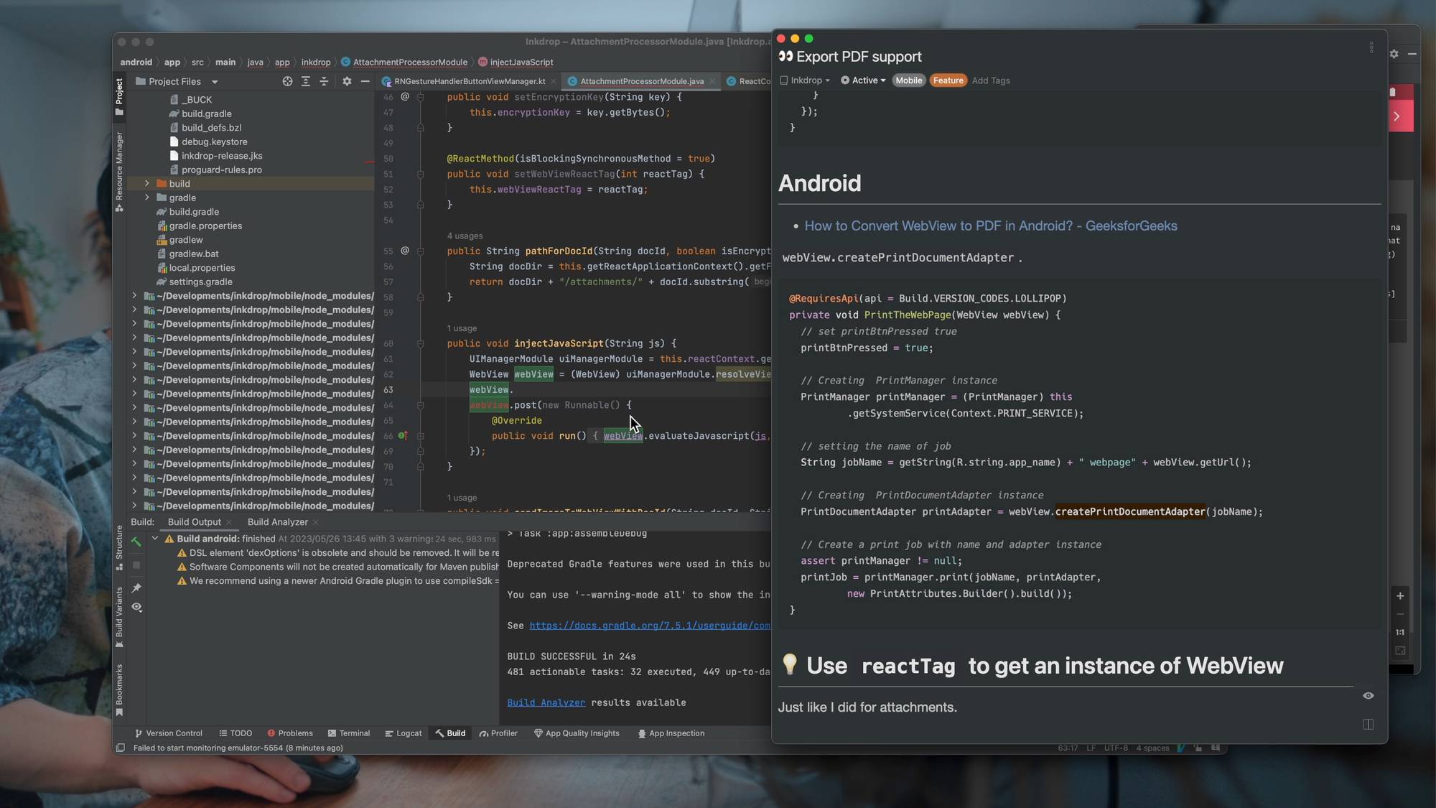Open the Inkdrop notebook selector dropdown
The height and width of the screenshot is (808, 1436).
[805, 80]
